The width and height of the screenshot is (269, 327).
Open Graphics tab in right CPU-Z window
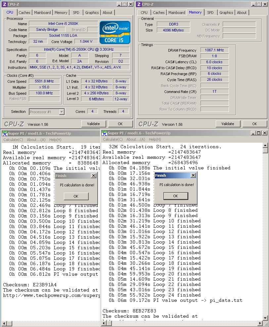point(226,13)
